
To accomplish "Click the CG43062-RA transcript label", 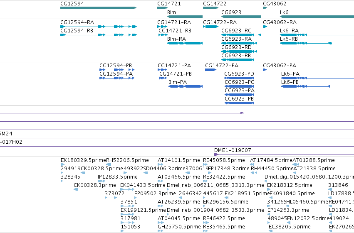I will (x=280, y=22).
